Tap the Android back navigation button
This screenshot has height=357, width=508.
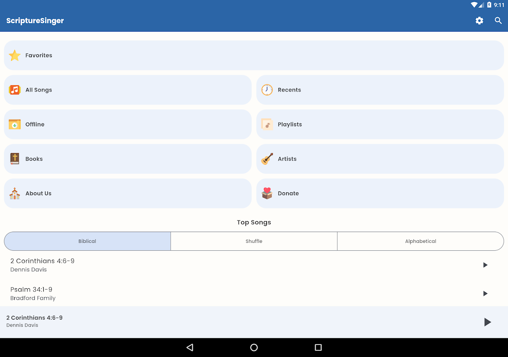pyautogui.click(x=190, y=348)
